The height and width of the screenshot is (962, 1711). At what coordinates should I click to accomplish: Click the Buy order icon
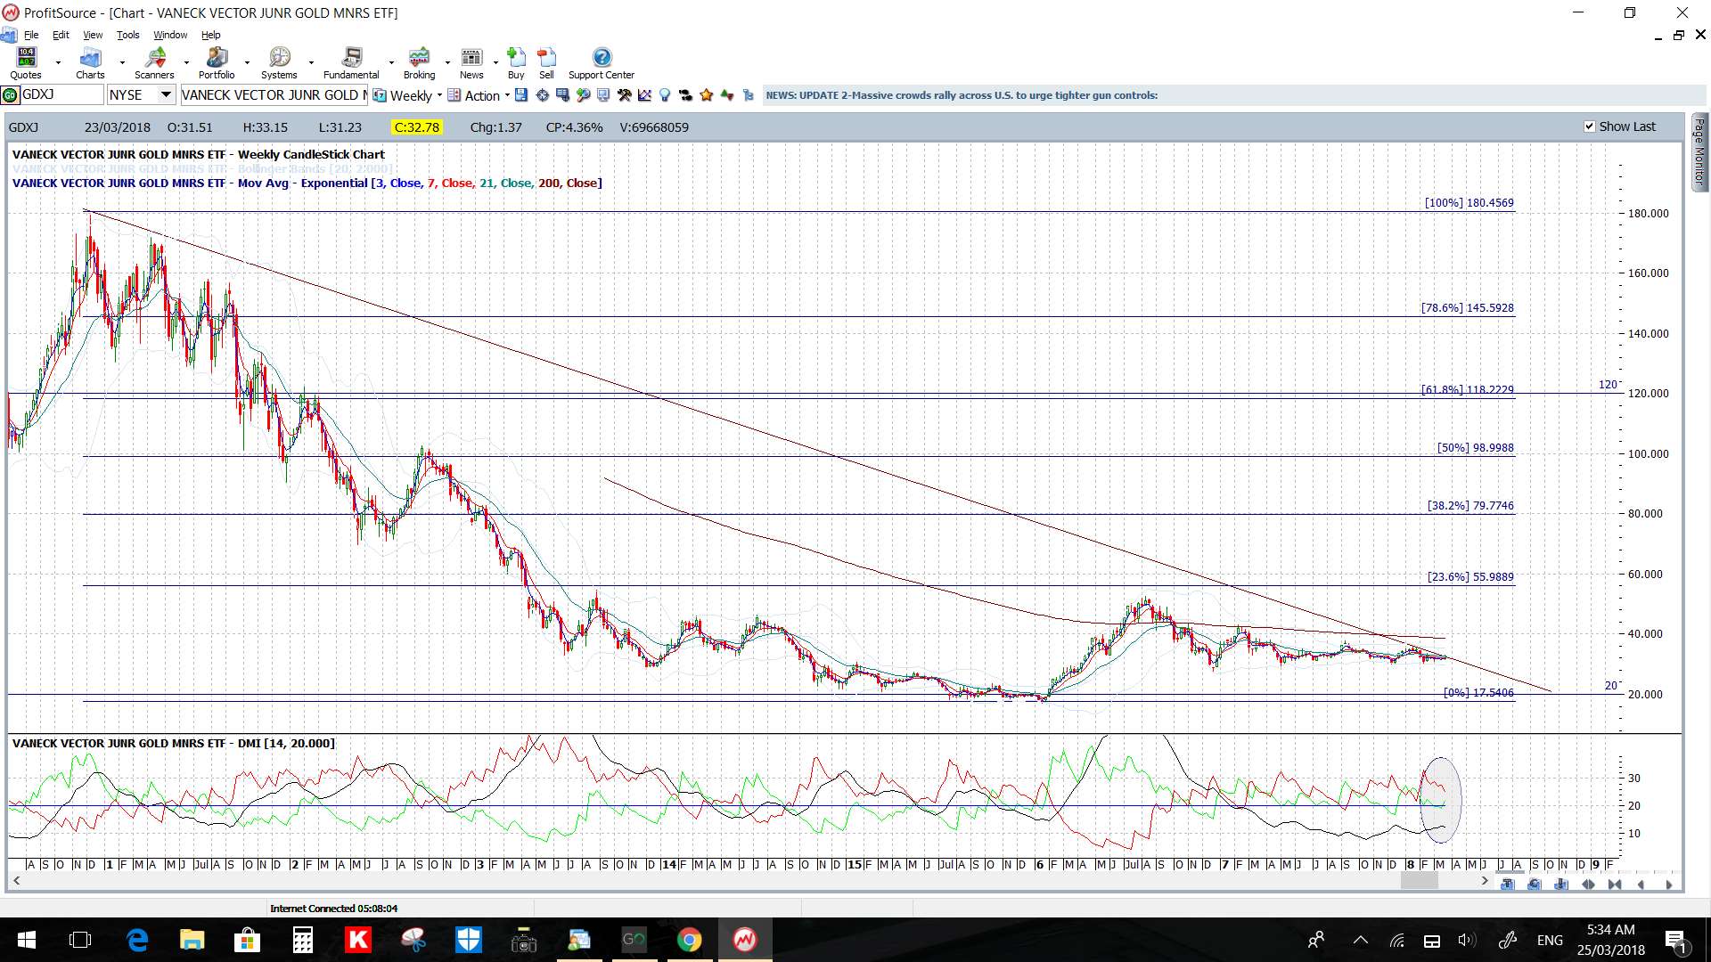(516, 63)
